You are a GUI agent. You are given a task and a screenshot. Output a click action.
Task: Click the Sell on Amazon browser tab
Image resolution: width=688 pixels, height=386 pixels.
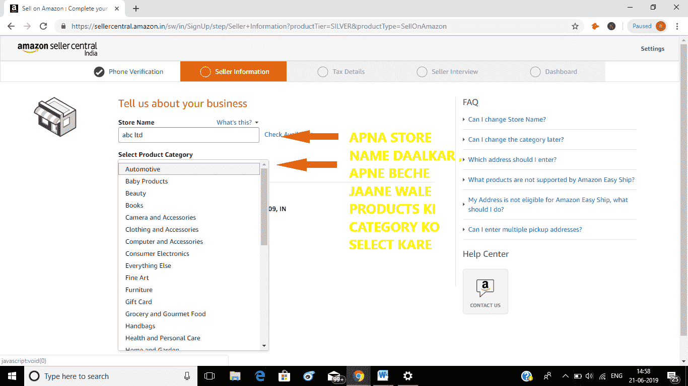pyautogui.click(x=64, y=9)
